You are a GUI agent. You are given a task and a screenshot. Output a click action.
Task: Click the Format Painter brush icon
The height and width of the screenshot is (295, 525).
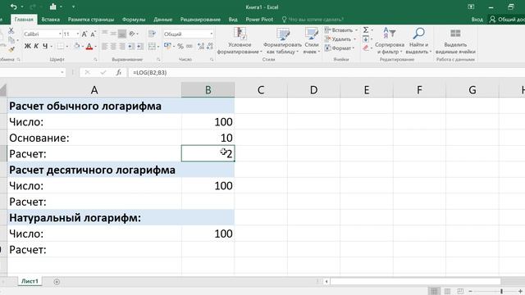tap(11, 49)
